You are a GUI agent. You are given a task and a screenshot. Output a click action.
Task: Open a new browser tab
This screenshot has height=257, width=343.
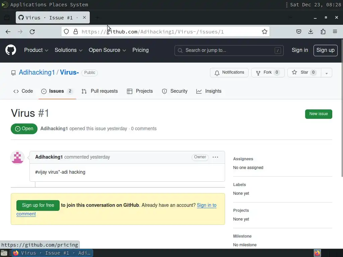[x=97, y=18]
